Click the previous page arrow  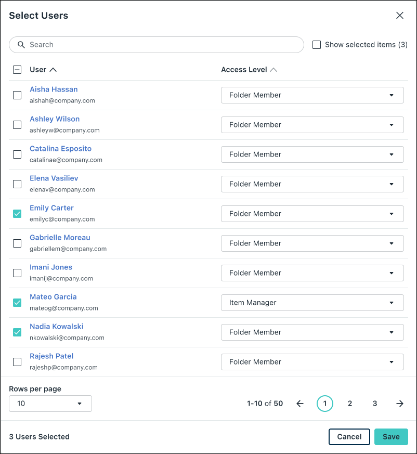(300, 403)
